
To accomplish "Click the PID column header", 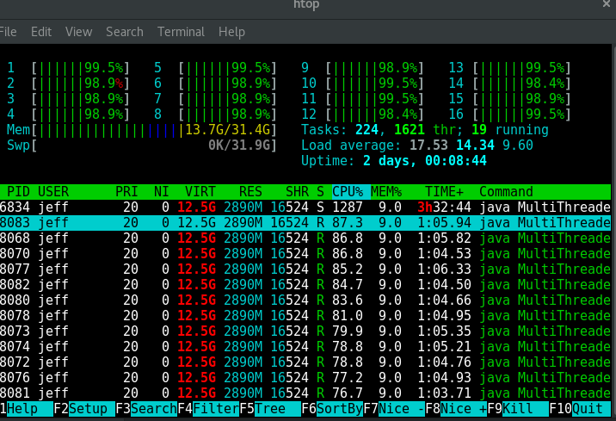I will 19,191.
